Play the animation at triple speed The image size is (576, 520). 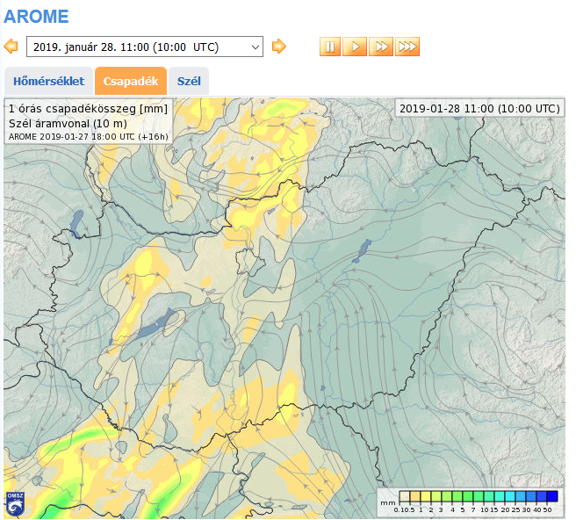tap(407, 47)
